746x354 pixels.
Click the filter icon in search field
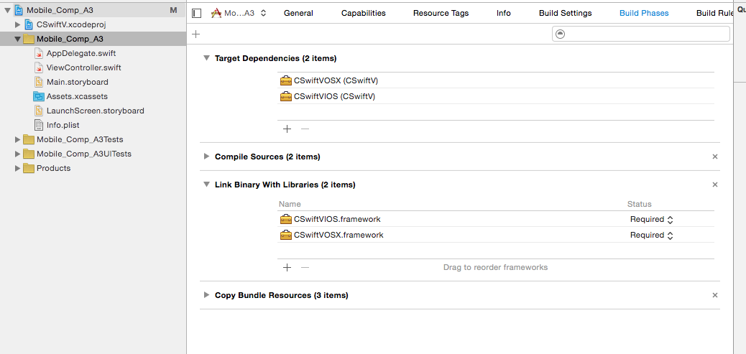pos(561,34)
